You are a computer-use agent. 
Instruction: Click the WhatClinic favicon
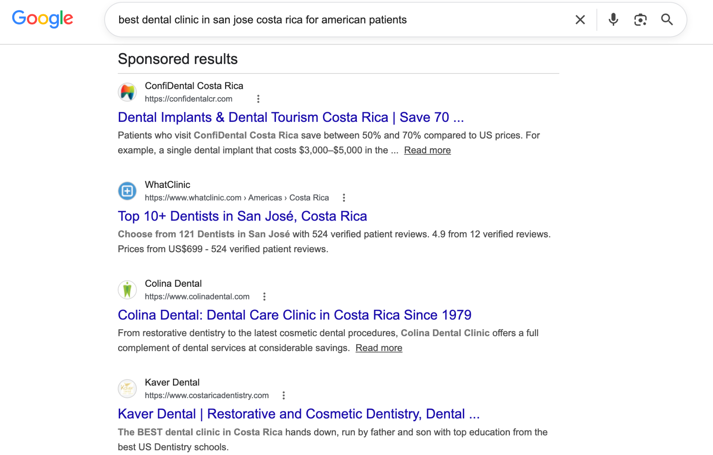(x=127, y=191)
